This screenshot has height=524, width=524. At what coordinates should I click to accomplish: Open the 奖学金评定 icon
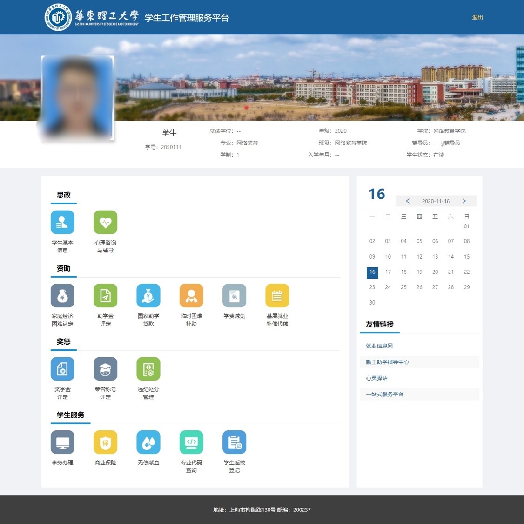tap(62, 369)
